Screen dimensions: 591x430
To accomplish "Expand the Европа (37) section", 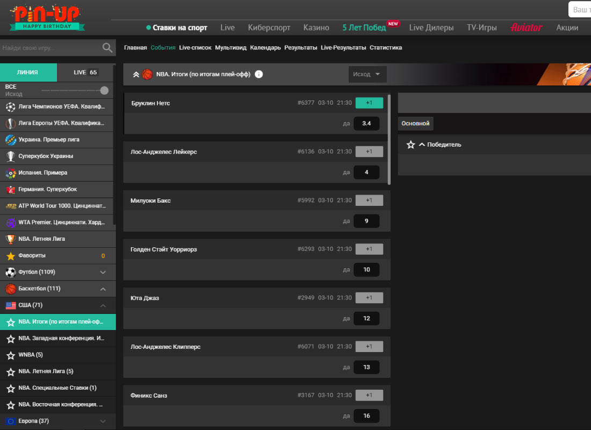I will click(x=103, y=421).
